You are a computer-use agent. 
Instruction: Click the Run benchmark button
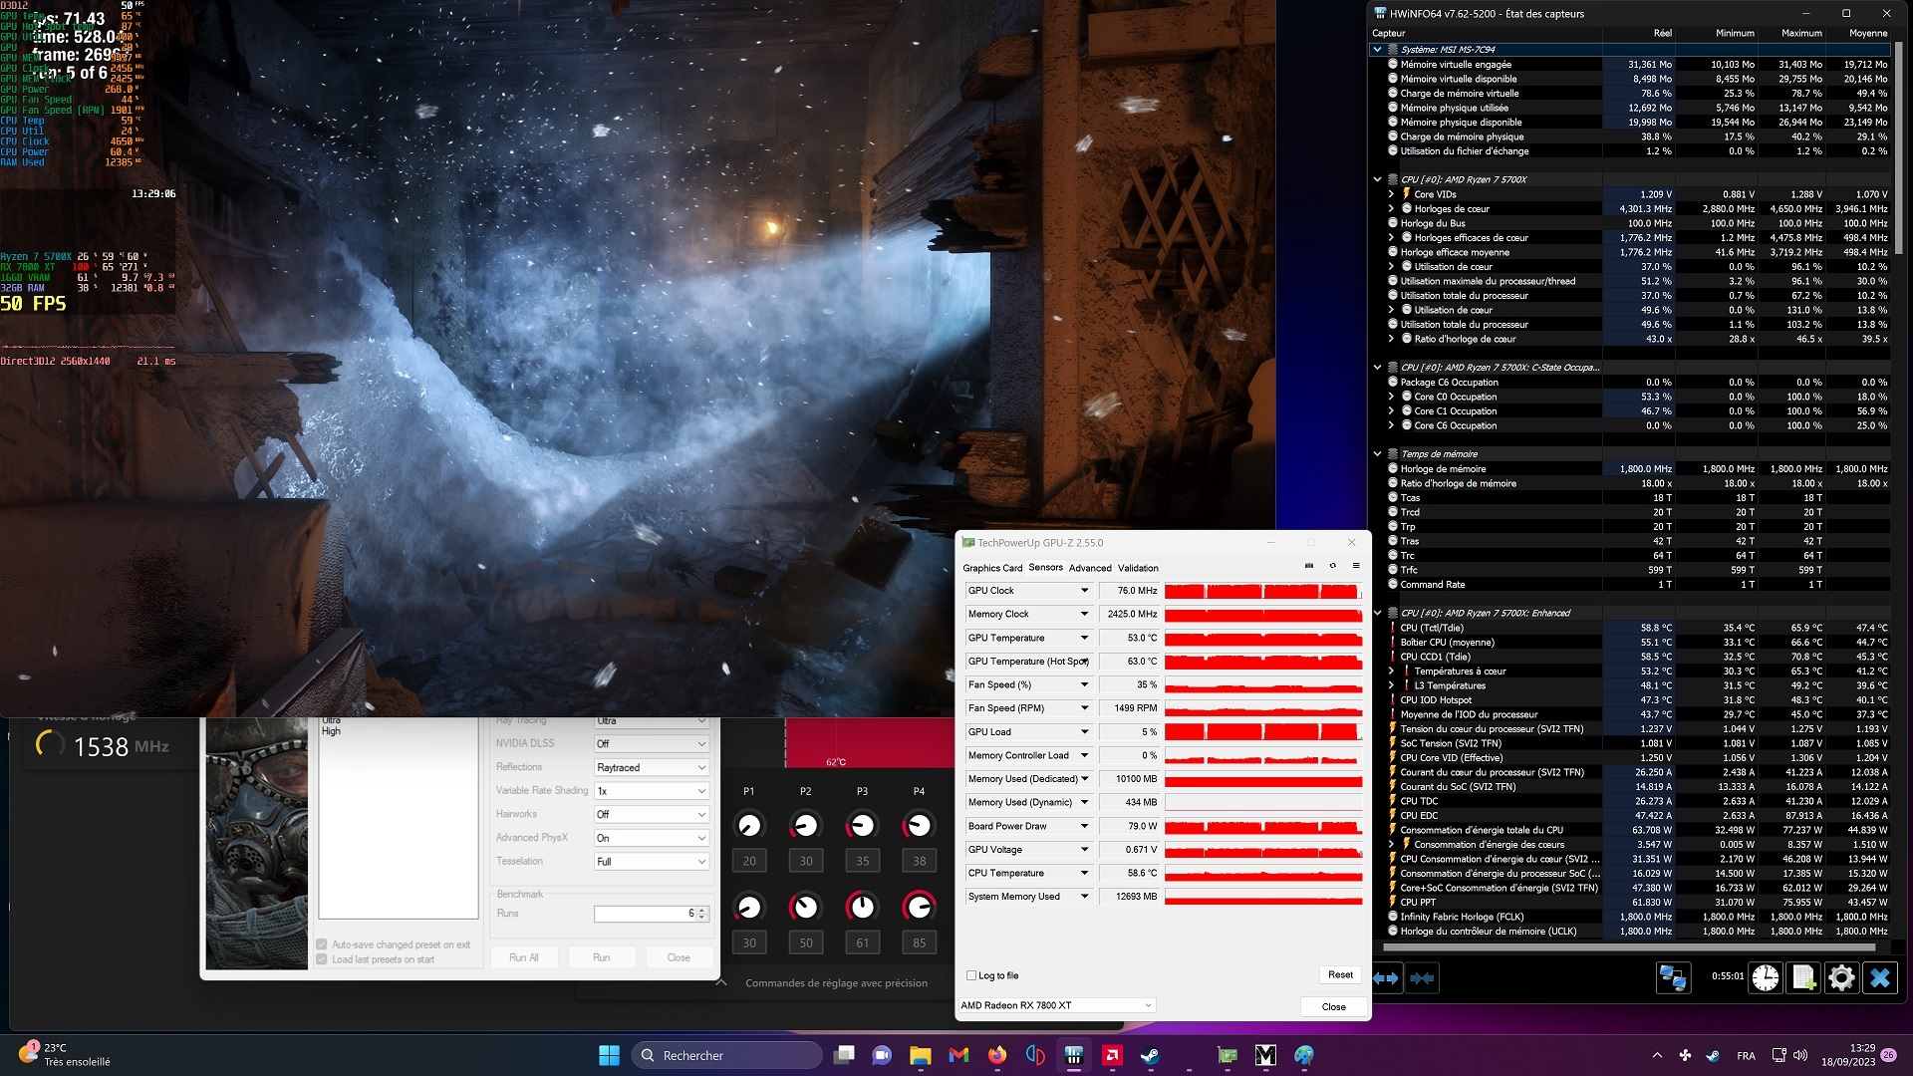[x=601, y=957]
